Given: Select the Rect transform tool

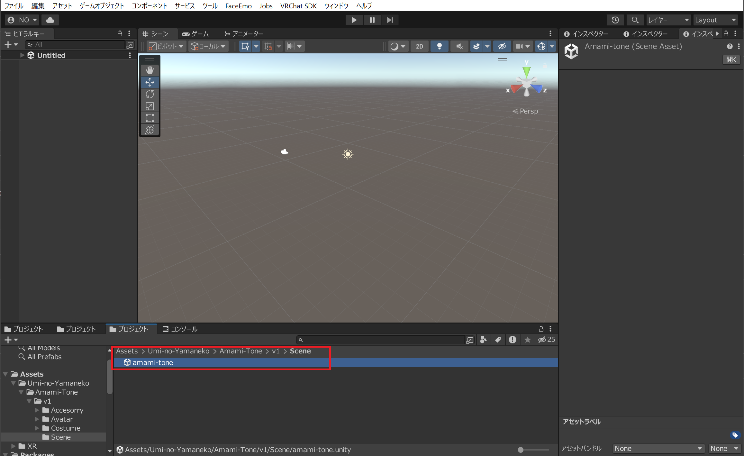Looking at the screenshot, I should (150, 118).
